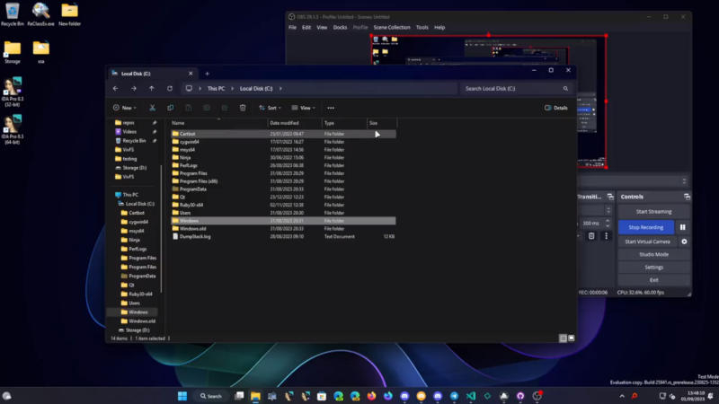Click the Start Streaming button in OBS
This screenshot has width=719, height=404.
pos(653,212)
